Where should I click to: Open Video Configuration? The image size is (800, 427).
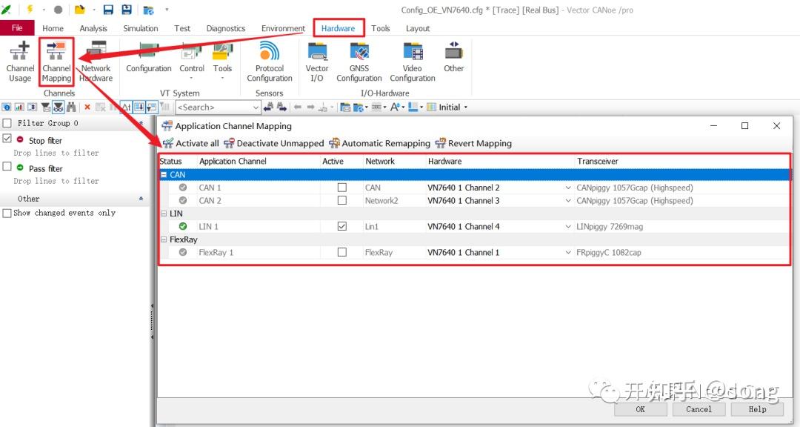tap(413, 62)
